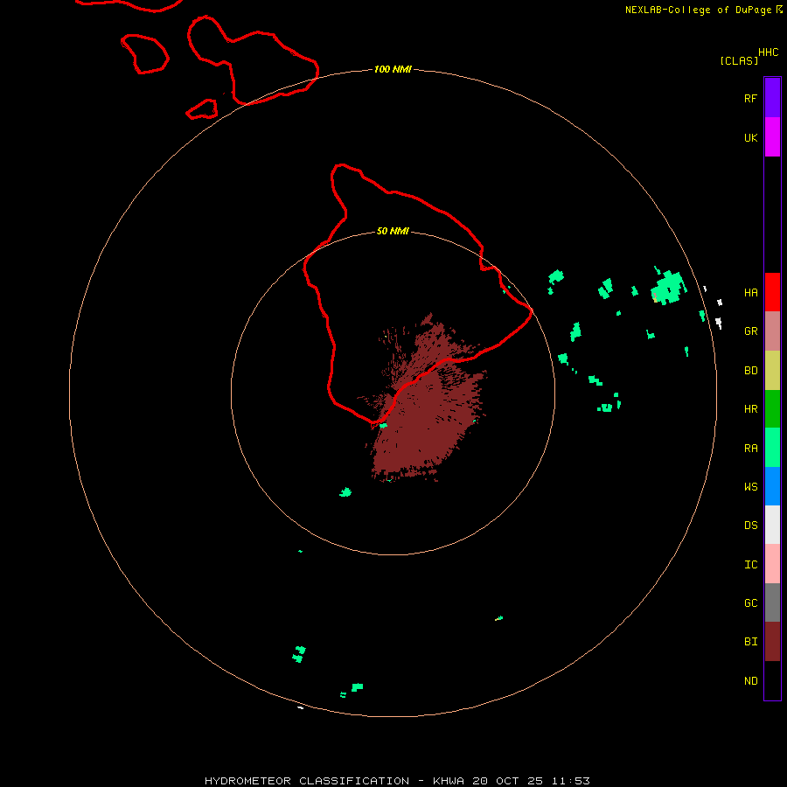Click the UK legend label
The image size is (787, 787).
tap(750, 137)
